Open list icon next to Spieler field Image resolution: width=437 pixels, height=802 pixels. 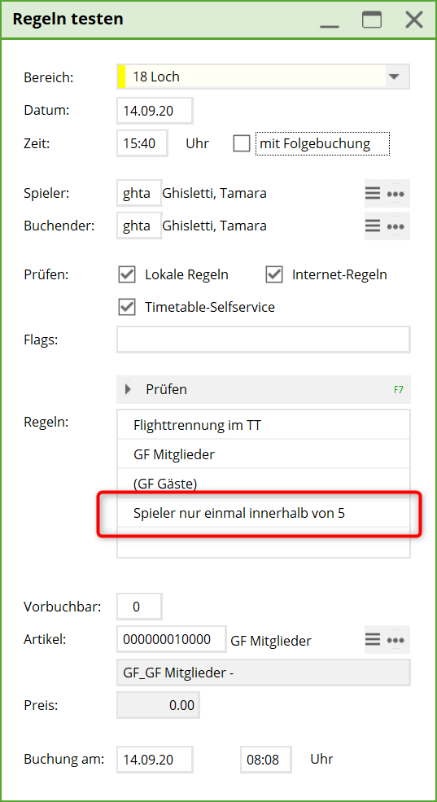[373, 193]
